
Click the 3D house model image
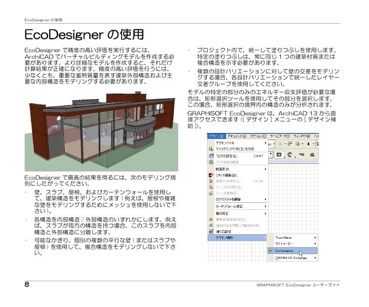point(101,131)
